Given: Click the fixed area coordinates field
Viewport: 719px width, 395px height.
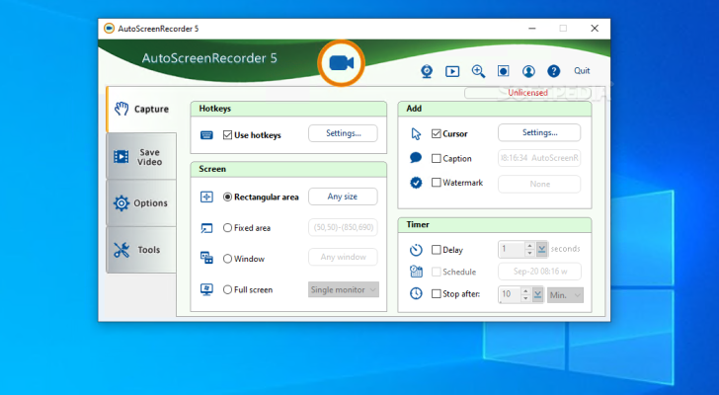Looking at the screenshot, I should [x=343, y=227].
